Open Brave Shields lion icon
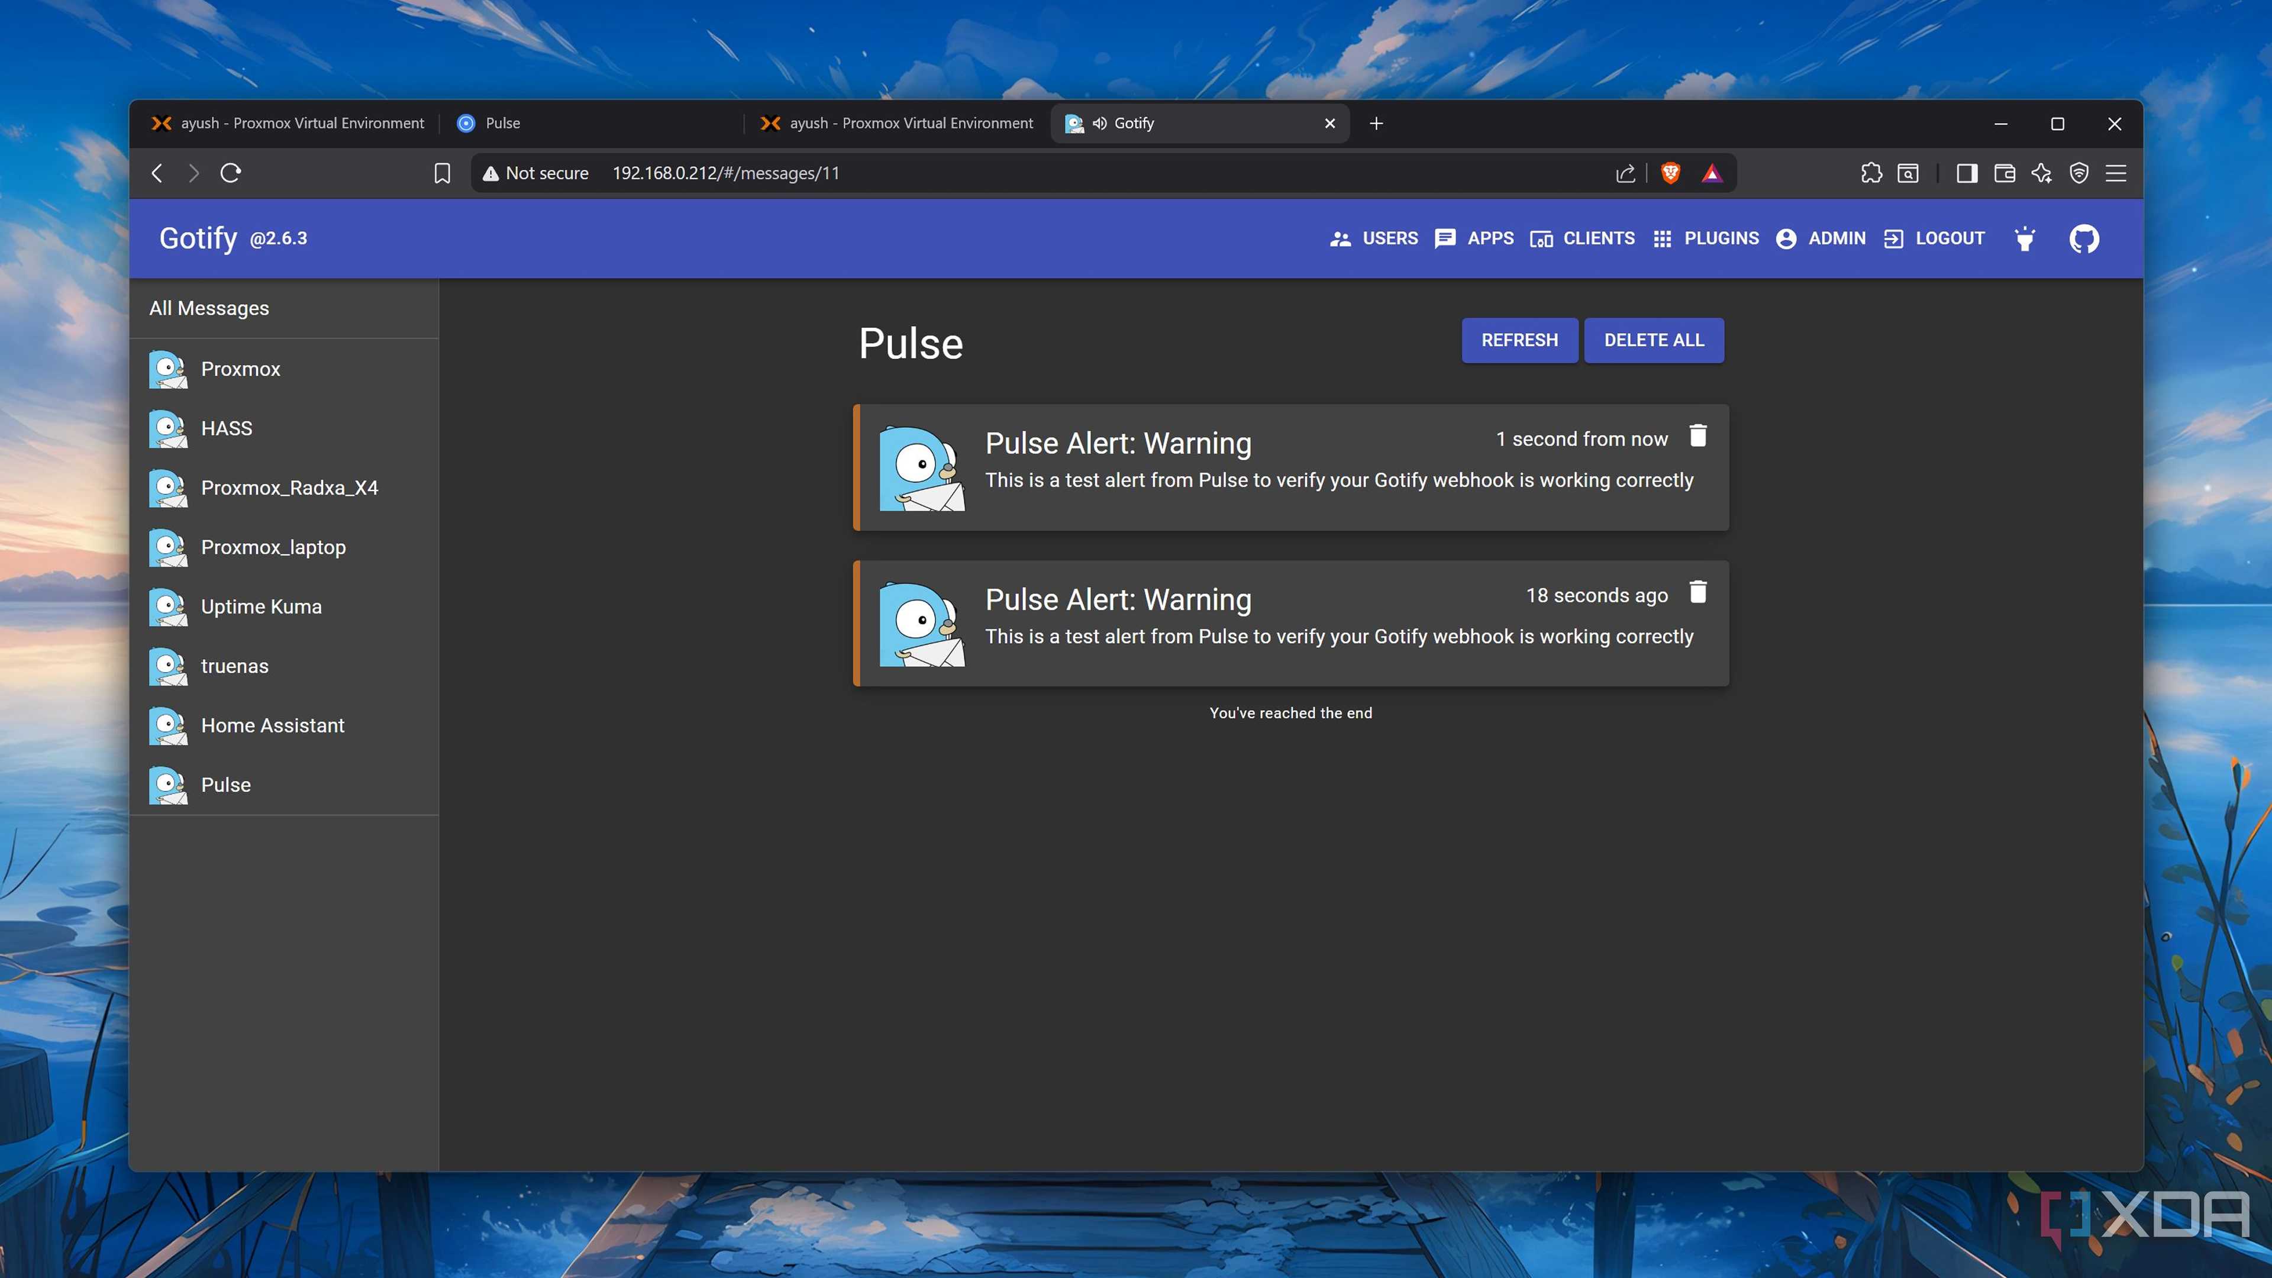 [x=1670, y=173]
